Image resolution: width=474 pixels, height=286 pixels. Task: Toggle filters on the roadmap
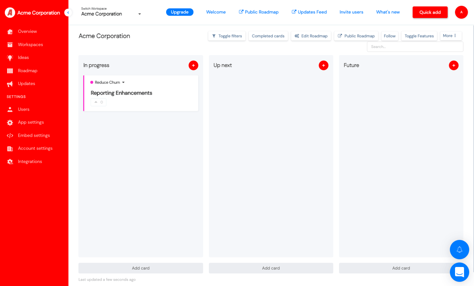(x=227, y=36)
